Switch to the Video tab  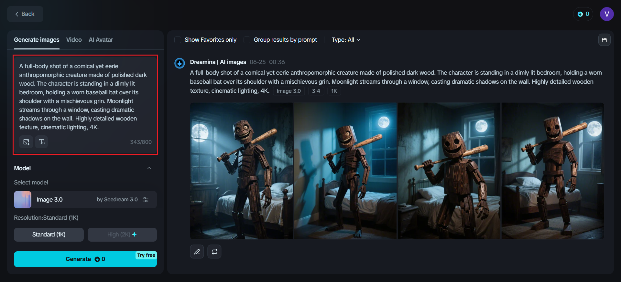pyautogui.click(x=74, y=40)
